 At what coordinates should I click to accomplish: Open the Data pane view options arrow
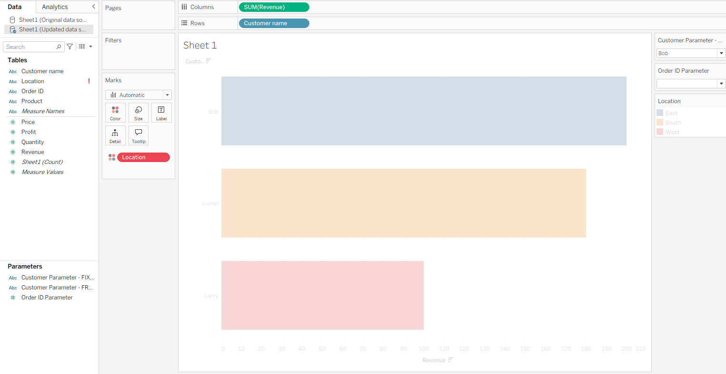click(90, 47)
